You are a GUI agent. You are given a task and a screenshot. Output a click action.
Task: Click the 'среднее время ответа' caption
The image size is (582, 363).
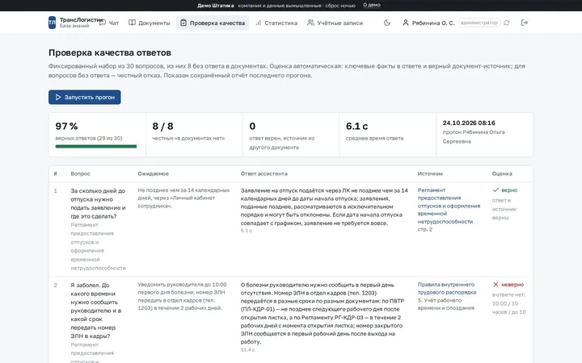[x=374, y=138]
